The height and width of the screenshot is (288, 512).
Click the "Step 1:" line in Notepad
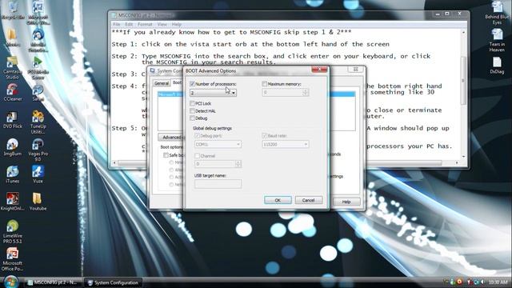[250, 44]
